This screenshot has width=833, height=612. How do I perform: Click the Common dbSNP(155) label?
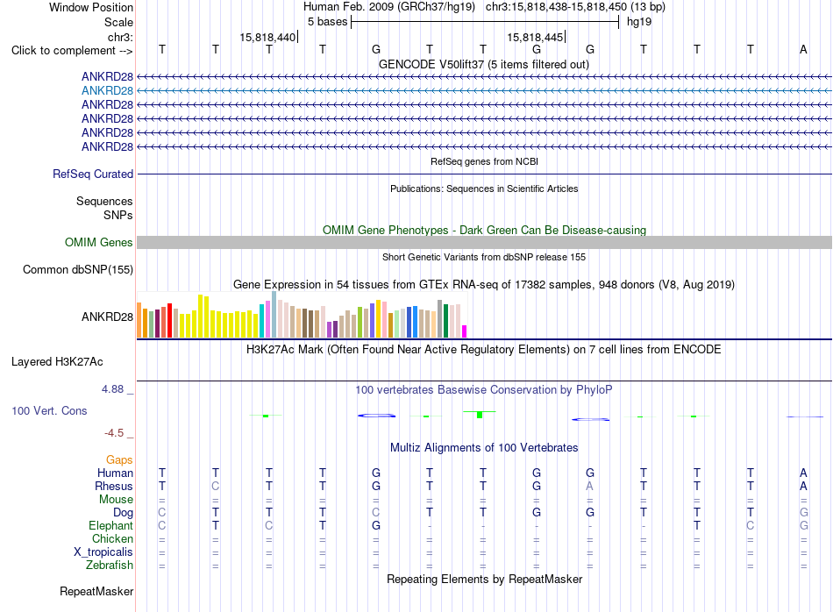point(78,269)
